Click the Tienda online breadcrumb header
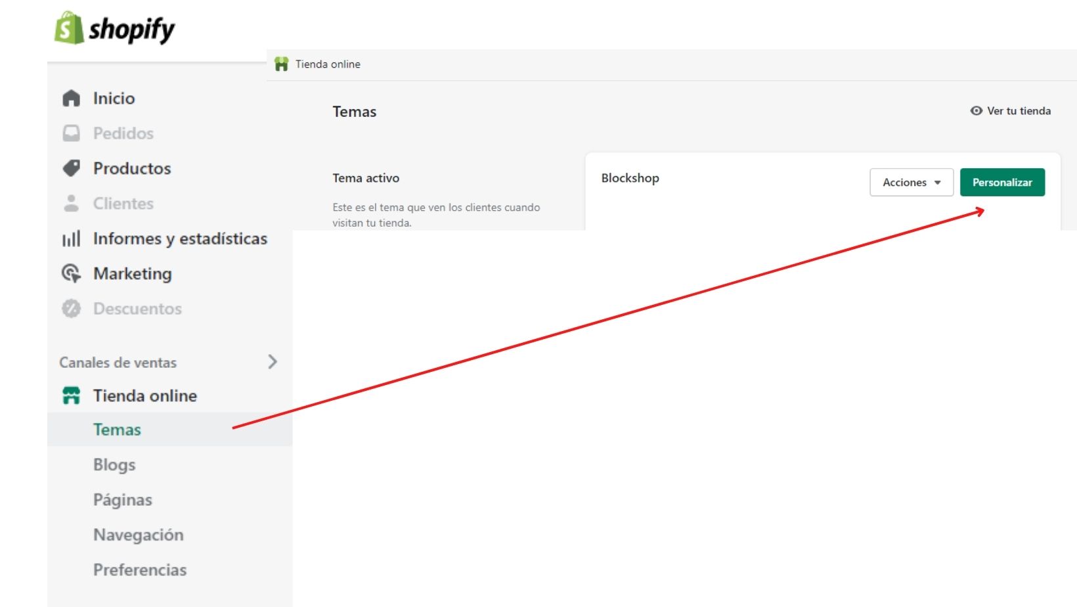This screenshot has width=1077, height=607. click(327, 64)
